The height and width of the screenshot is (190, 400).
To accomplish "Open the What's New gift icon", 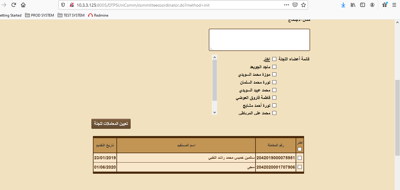I will 385,5.
